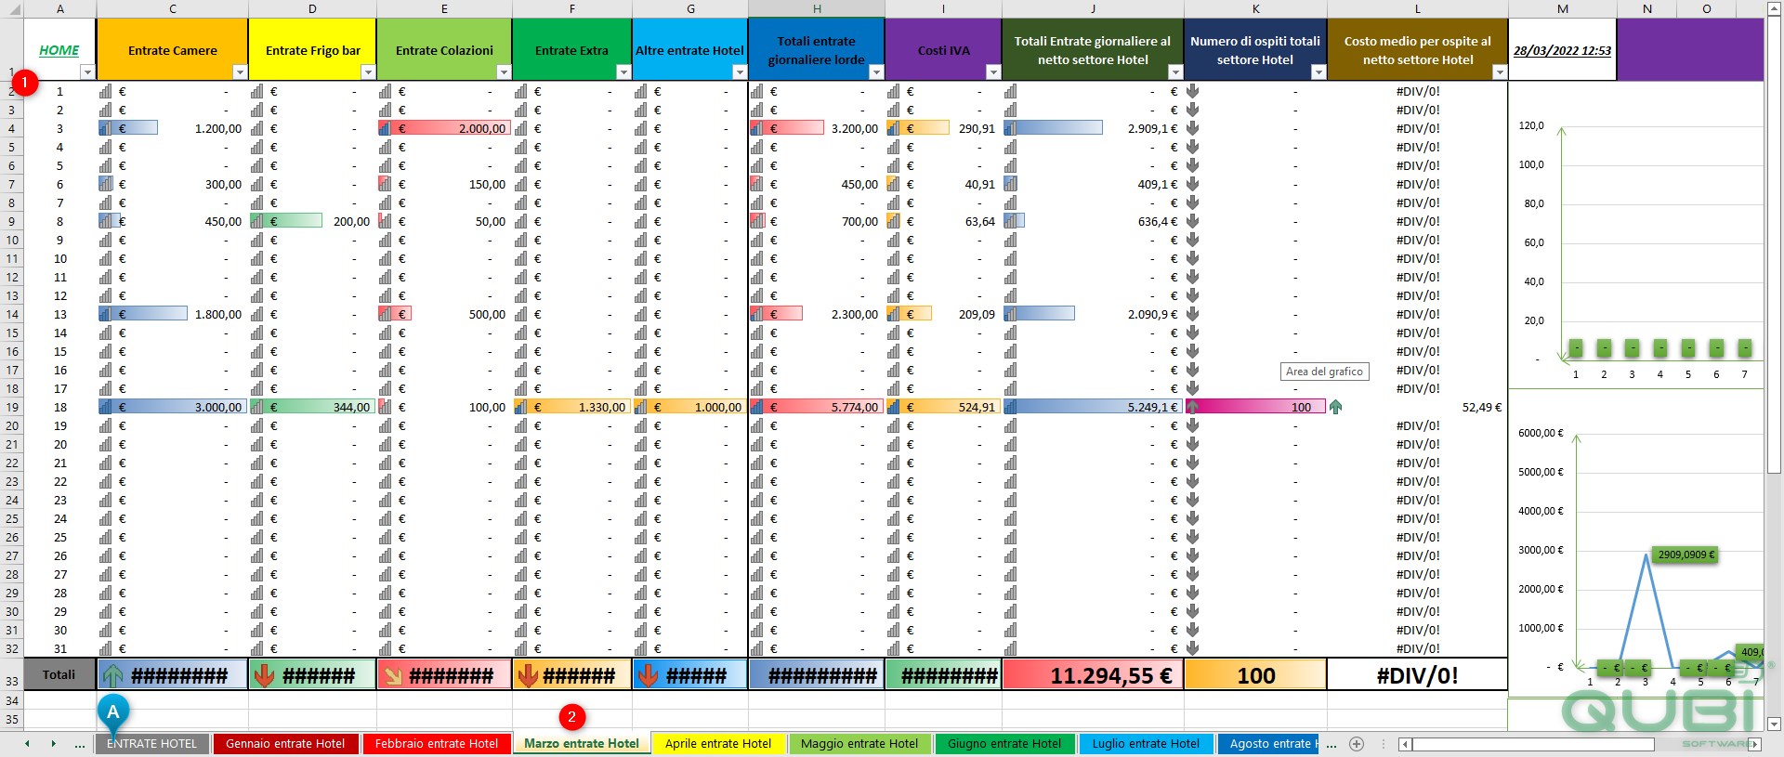
Task: Open the Aprile entrate Hotel sheet tab
Action: tap(718, 744)
